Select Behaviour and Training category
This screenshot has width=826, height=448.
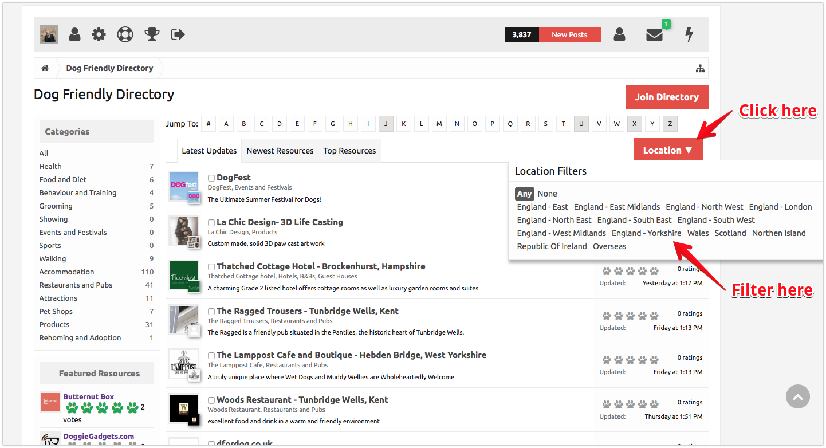[x=78, y=192]
